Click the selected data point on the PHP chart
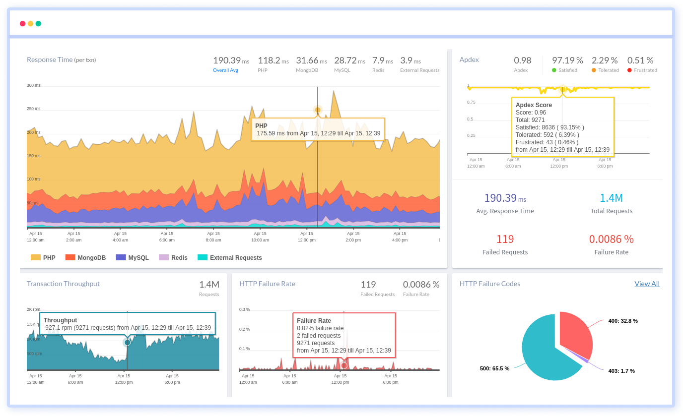This screenshot has width=685, height=417. point(318,110)
